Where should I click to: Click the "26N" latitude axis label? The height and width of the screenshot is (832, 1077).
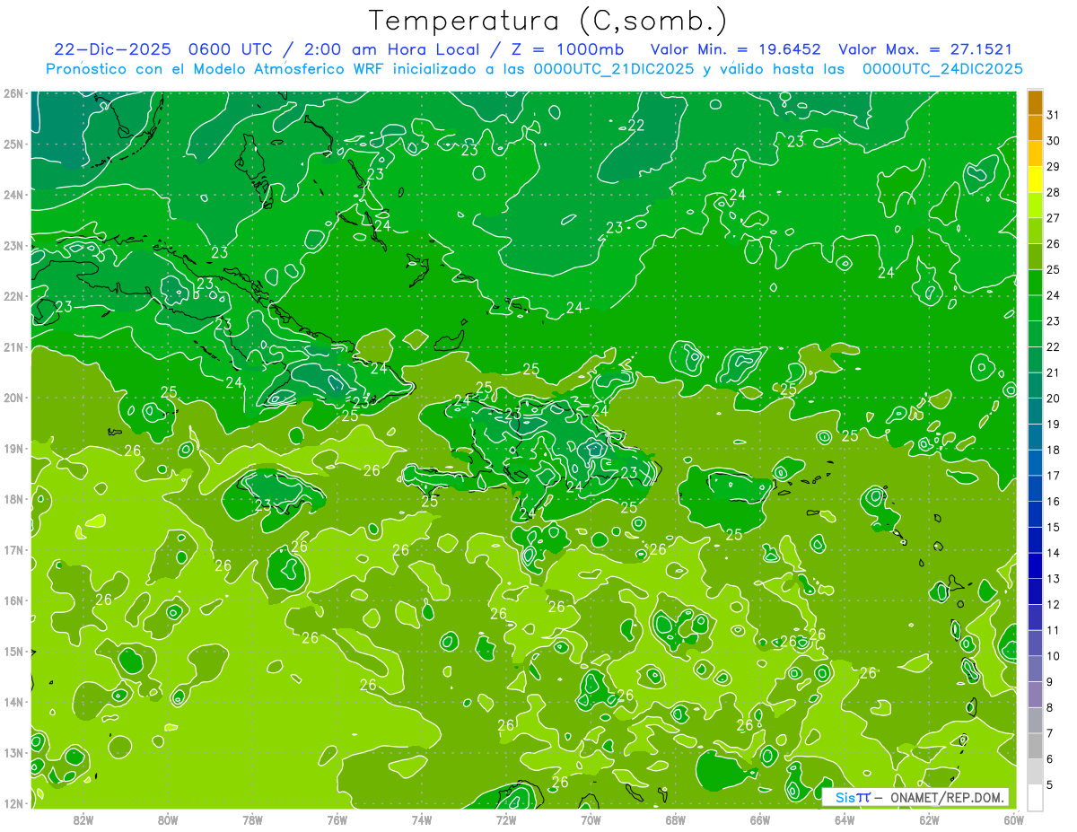(x=13, y=93)
